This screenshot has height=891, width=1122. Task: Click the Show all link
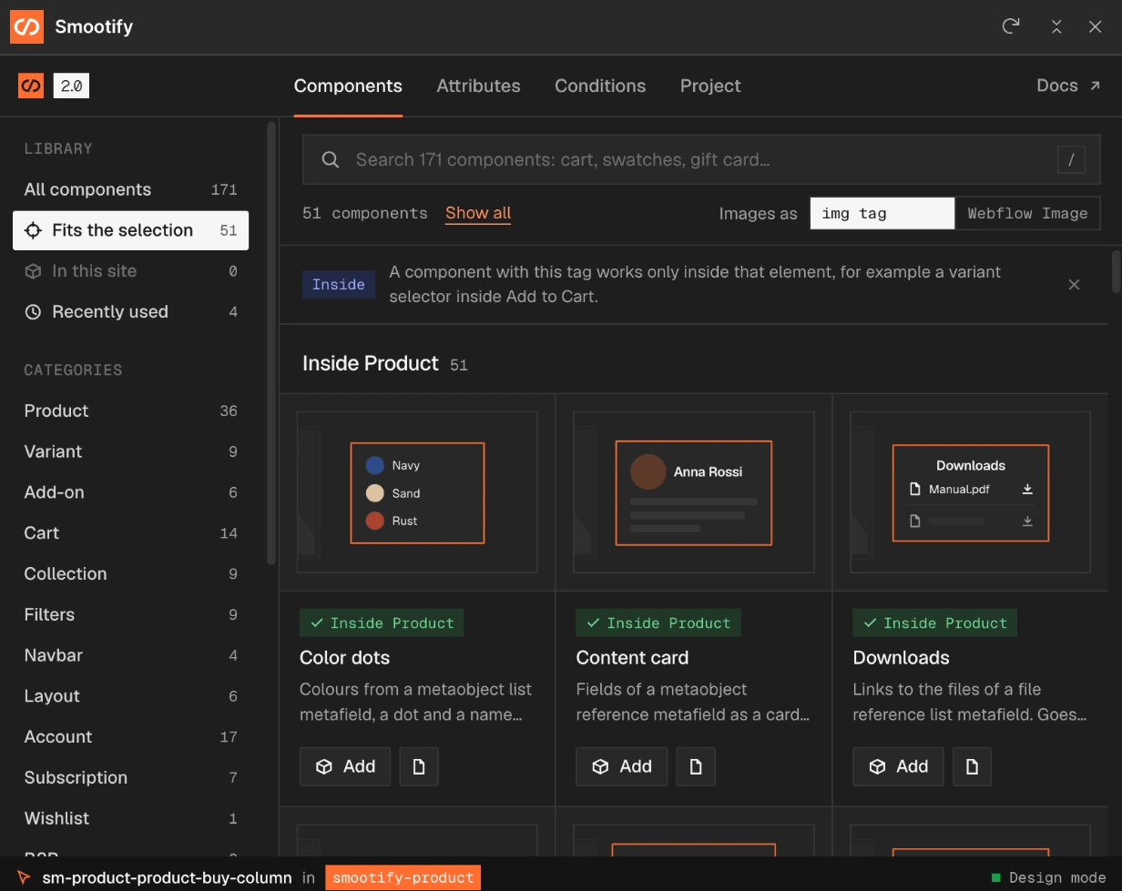click(x=478, y=213)
